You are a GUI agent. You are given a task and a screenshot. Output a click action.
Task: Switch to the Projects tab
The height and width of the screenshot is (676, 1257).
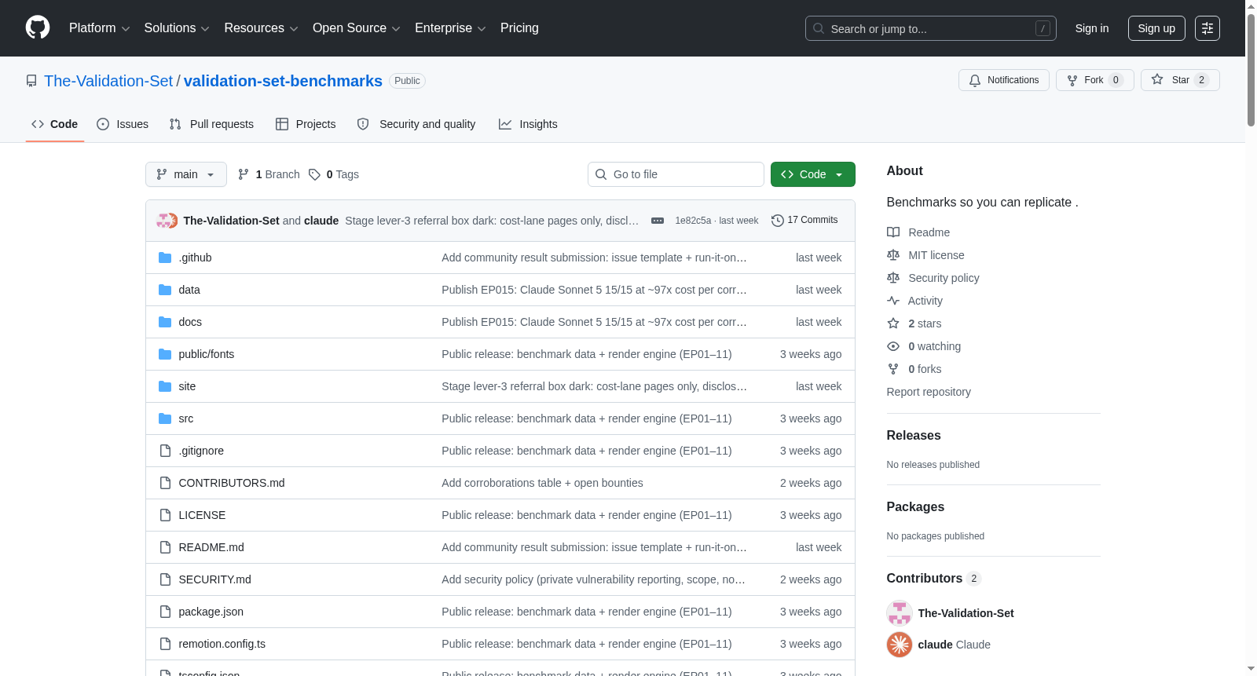click(306, 124)
